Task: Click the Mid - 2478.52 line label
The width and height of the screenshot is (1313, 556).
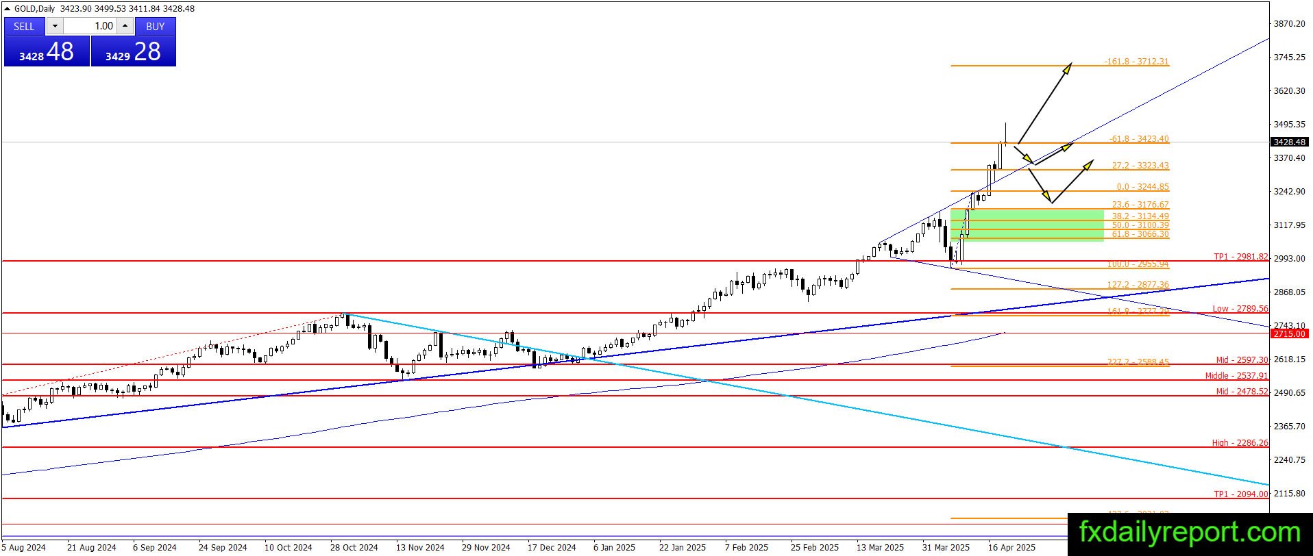Action: 1242,392
